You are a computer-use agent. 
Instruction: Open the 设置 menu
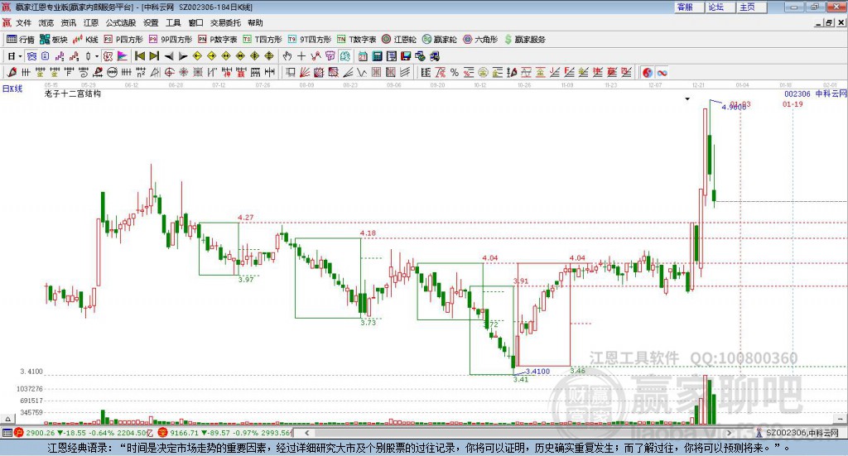pyautogui.click(x=151, y=22)
